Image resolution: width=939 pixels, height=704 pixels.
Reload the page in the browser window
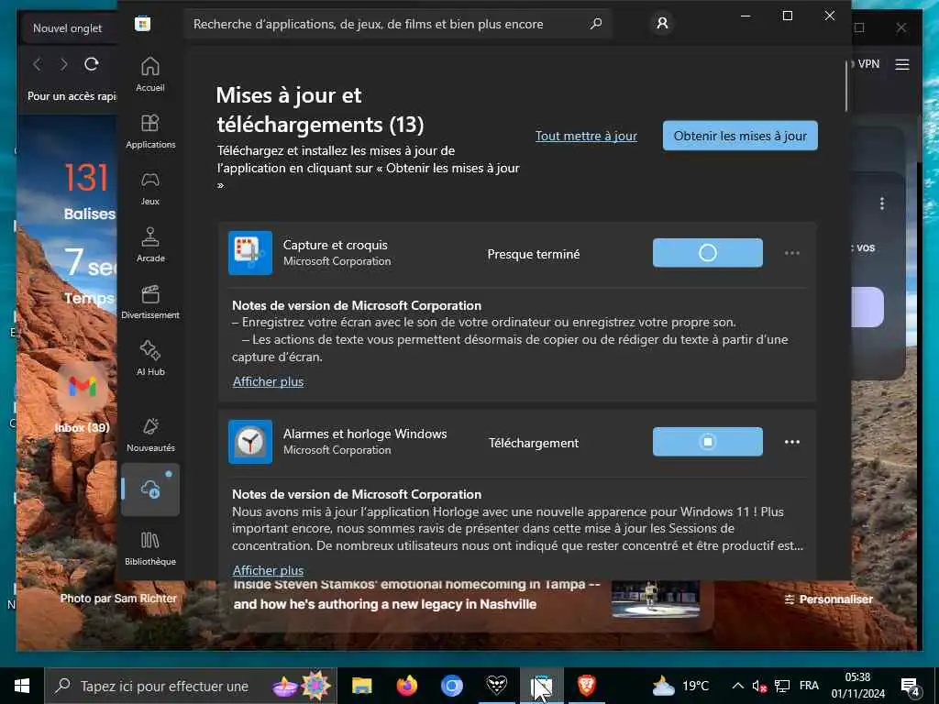[x=91, y=64]
